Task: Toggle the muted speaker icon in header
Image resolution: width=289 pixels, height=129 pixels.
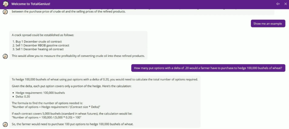Action: coord(278,4)
